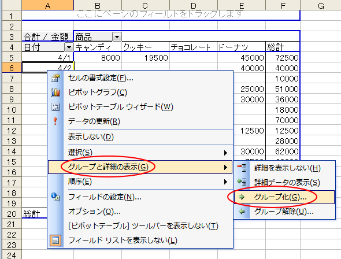Click the クッキー column label
341x259 pixels.
[146, 47]
